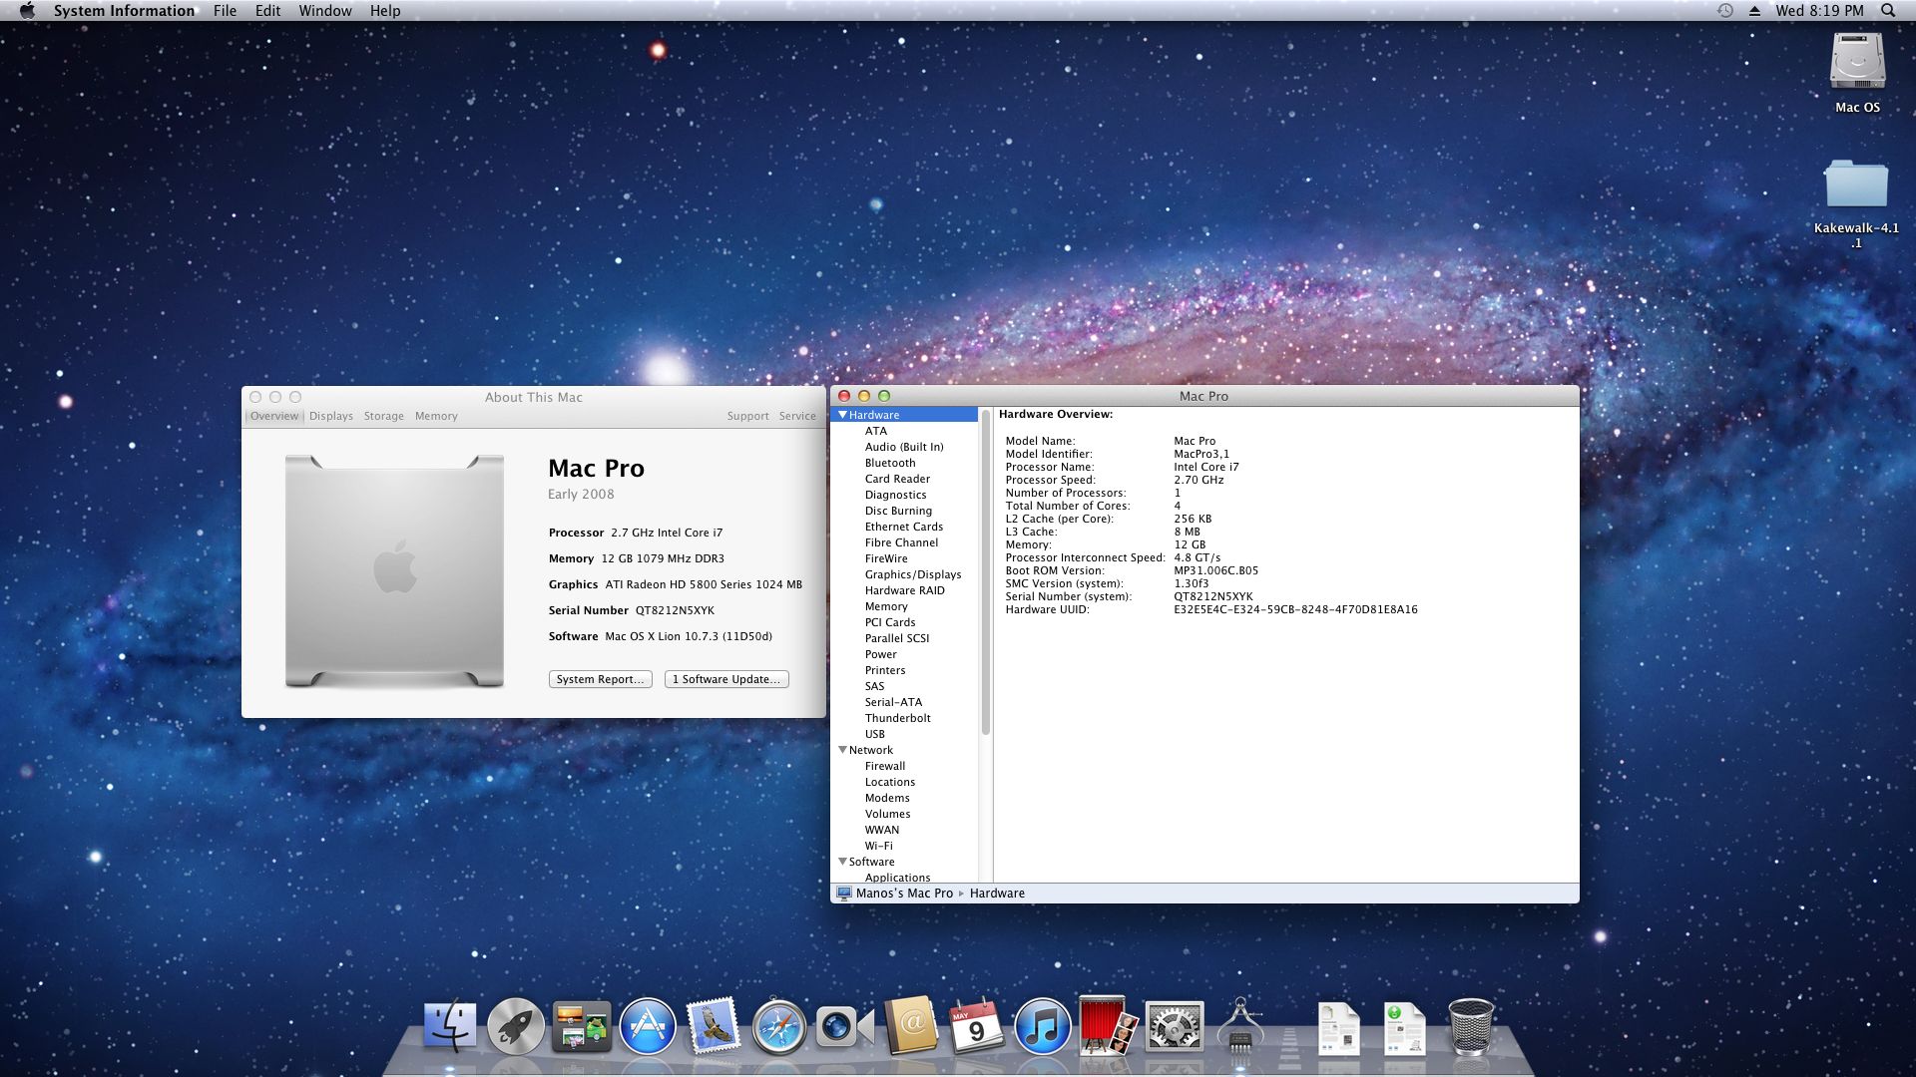The image size is (1916, 1077).
Task: Select Diagnostics in sidebar
Action: pyautogui.click(x=895, y=495)
